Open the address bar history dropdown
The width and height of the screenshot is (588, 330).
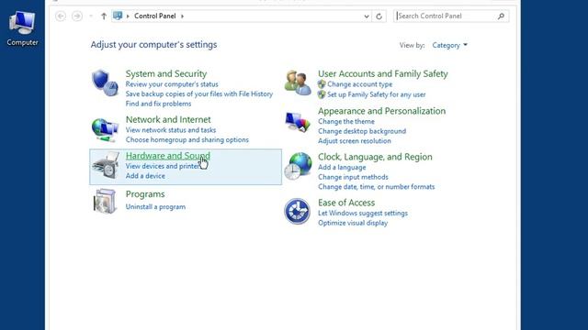point(367,16)
